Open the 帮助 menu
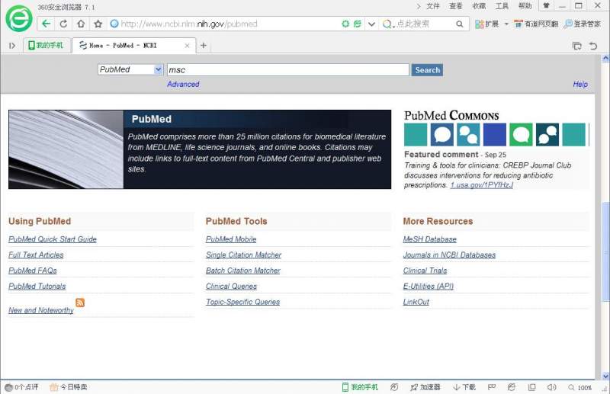This screenshot has width=610, height=394. click(525, 6)
